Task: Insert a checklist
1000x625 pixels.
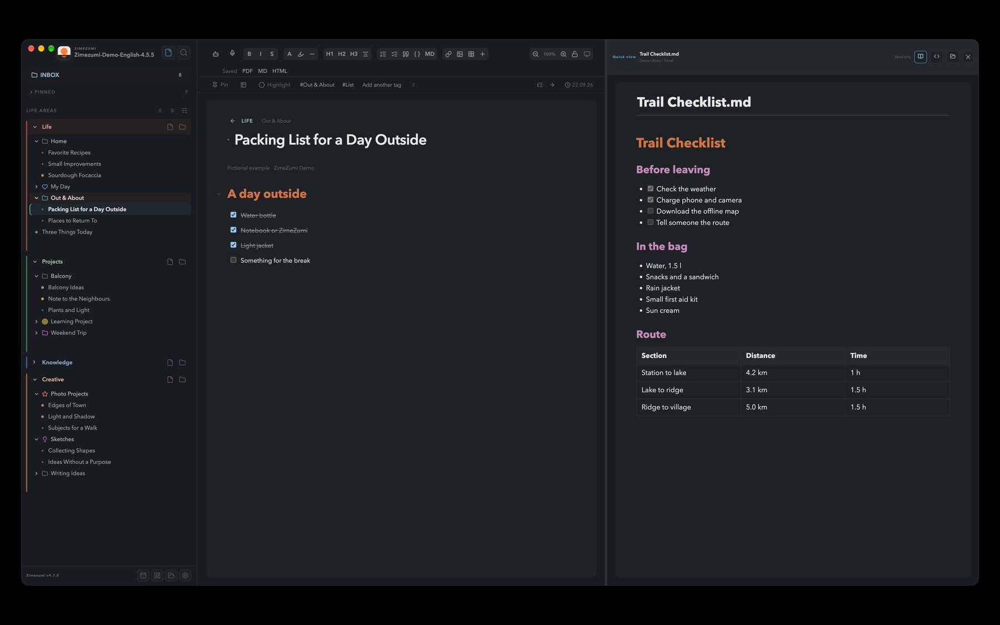Action: click(x=394, y=54)
